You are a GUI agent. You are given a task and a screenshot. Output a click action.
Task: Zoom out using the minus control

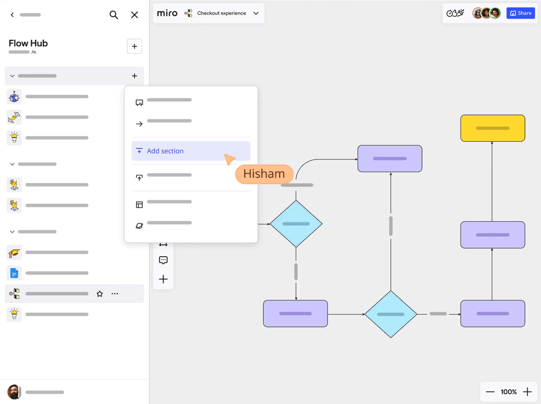490,392
